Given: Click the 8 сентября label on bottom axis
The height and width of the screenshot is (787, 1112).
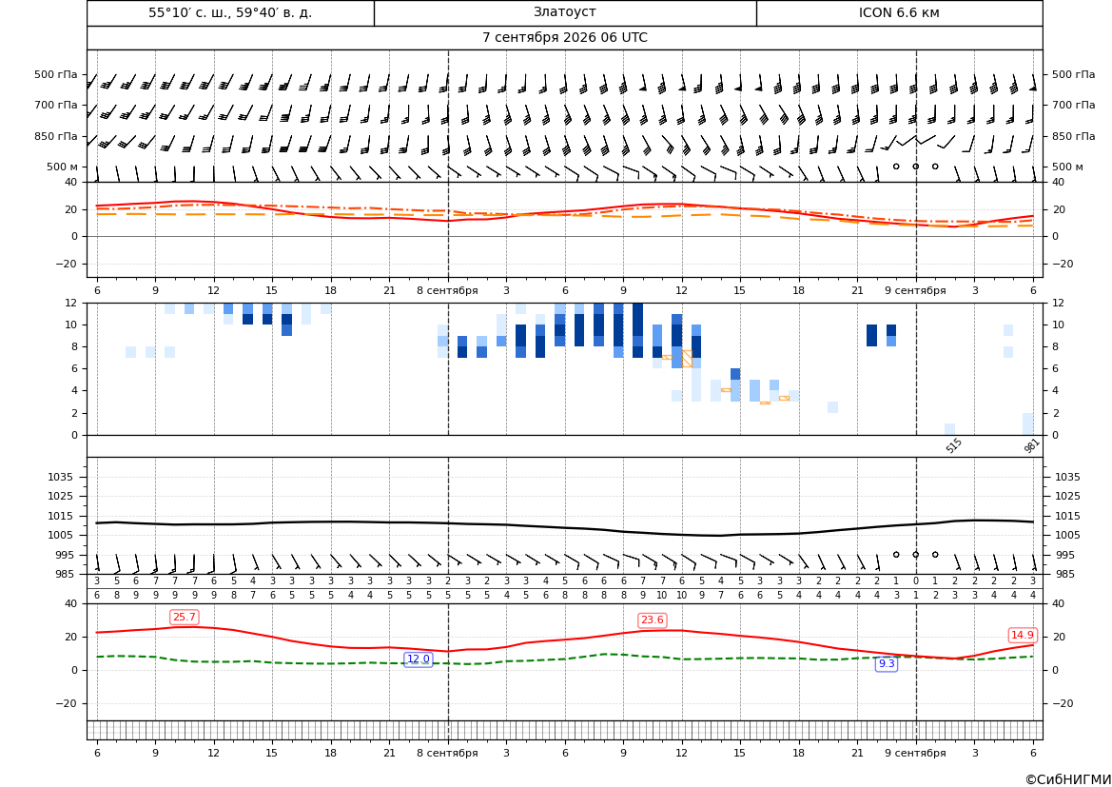Looking at the screenshot, I should tap(447, 753).
